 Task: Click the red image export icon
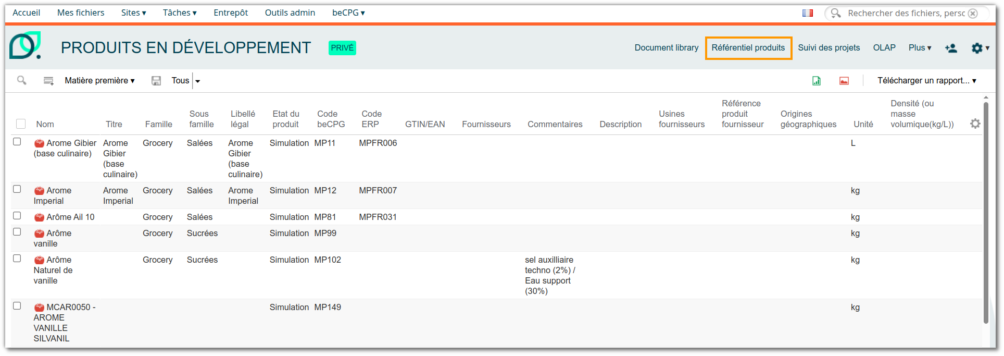coord(844,81)
